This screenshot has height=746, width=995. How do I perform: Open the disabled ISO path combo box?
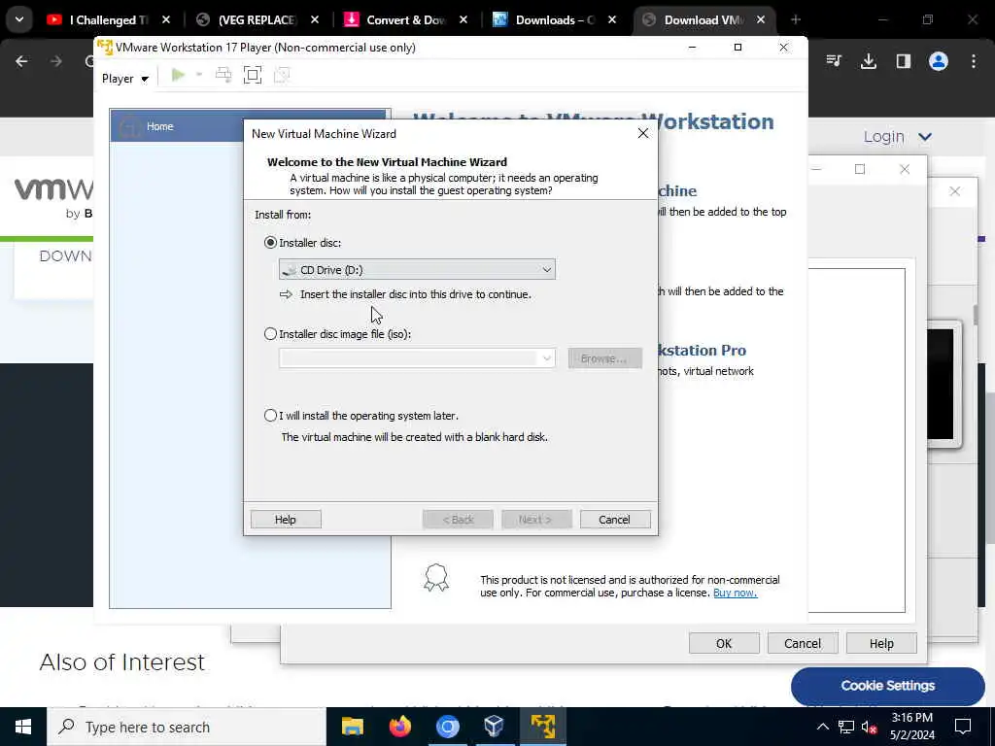pos(417,358)
